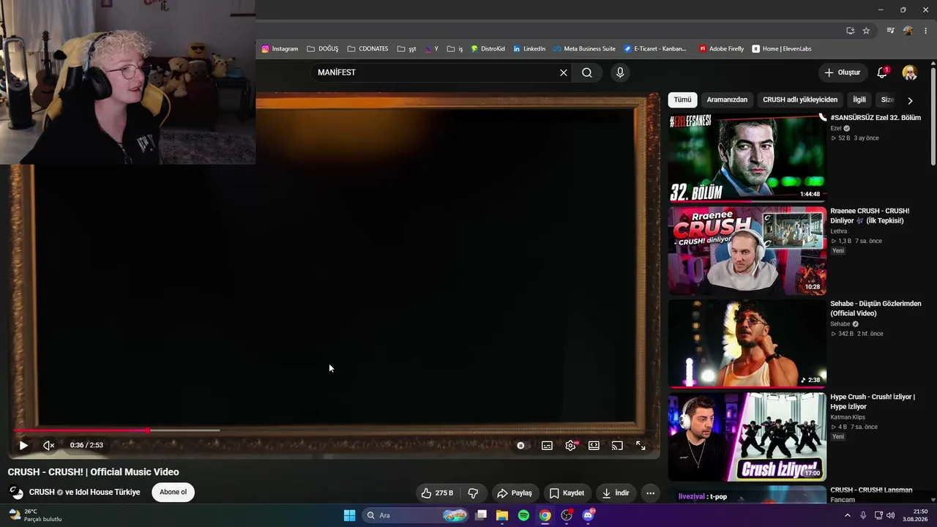This screenshot has width=937, height=527.
Task: Download the video using İndir
Action: 616,493
